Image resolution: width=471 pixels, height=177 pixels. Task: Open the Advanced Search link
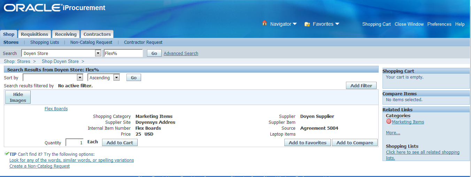[181, 54]
